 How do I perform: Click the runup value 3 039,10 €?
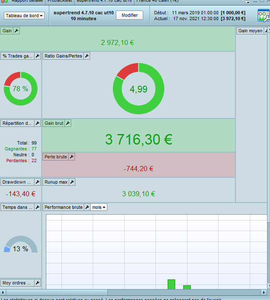(x=139, y=194)
